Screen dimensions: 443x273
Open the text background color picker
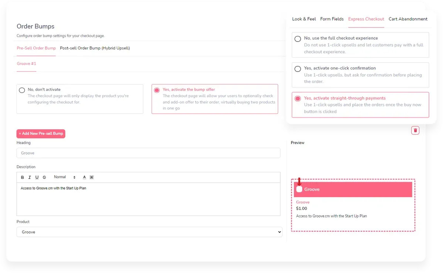coord(92,177)
